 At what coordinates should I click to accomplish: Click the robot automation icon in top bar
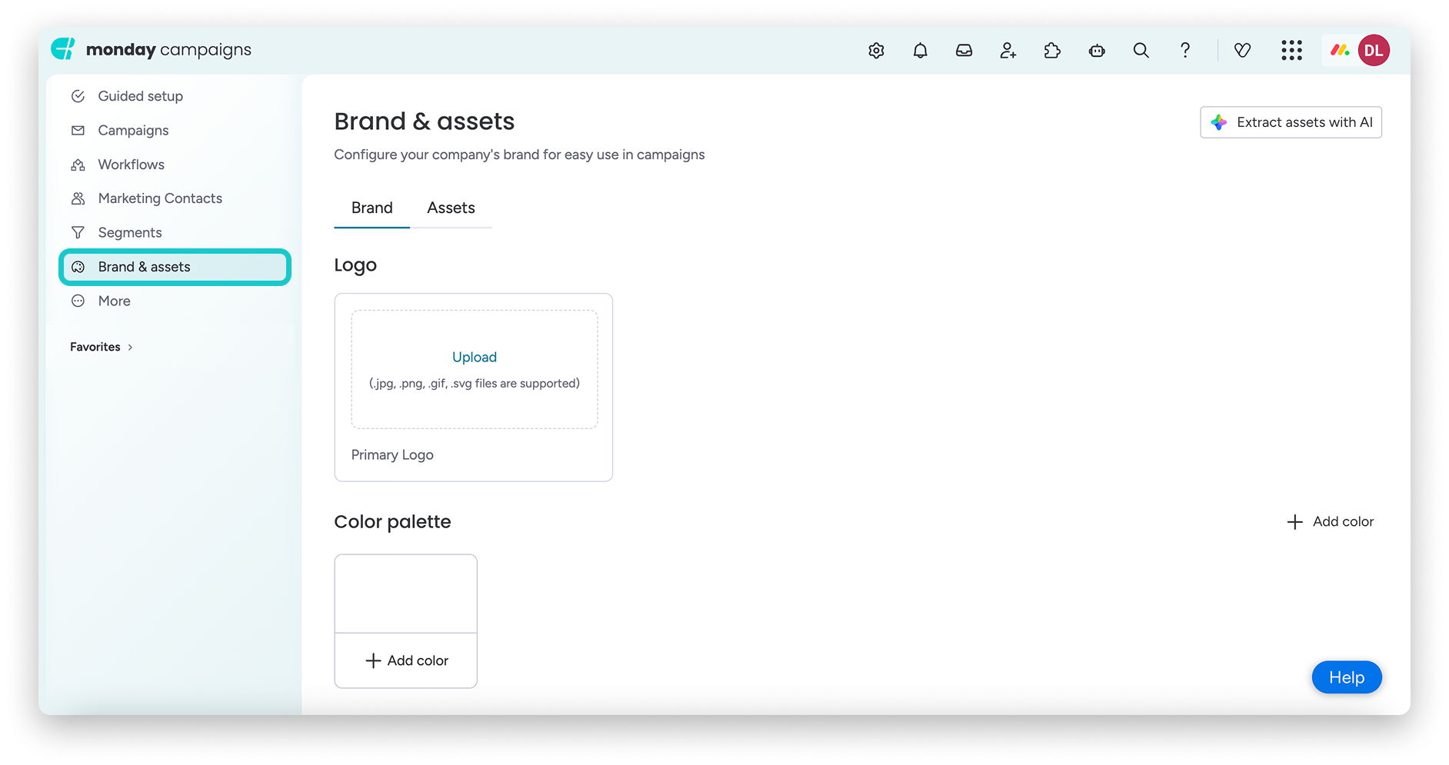[x=1097, y=51]
